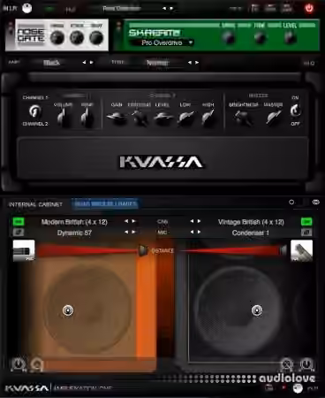325x398 pixels.
Task: Click the small circle icon above cabinets
Action: pos(291,203)
